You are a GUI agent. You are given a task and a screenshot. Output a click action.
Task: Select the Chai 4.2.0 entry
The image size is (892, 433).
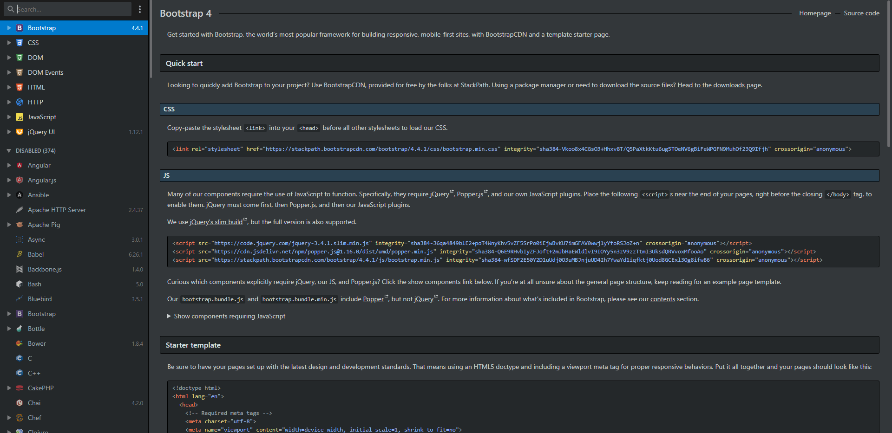point(74,403)
